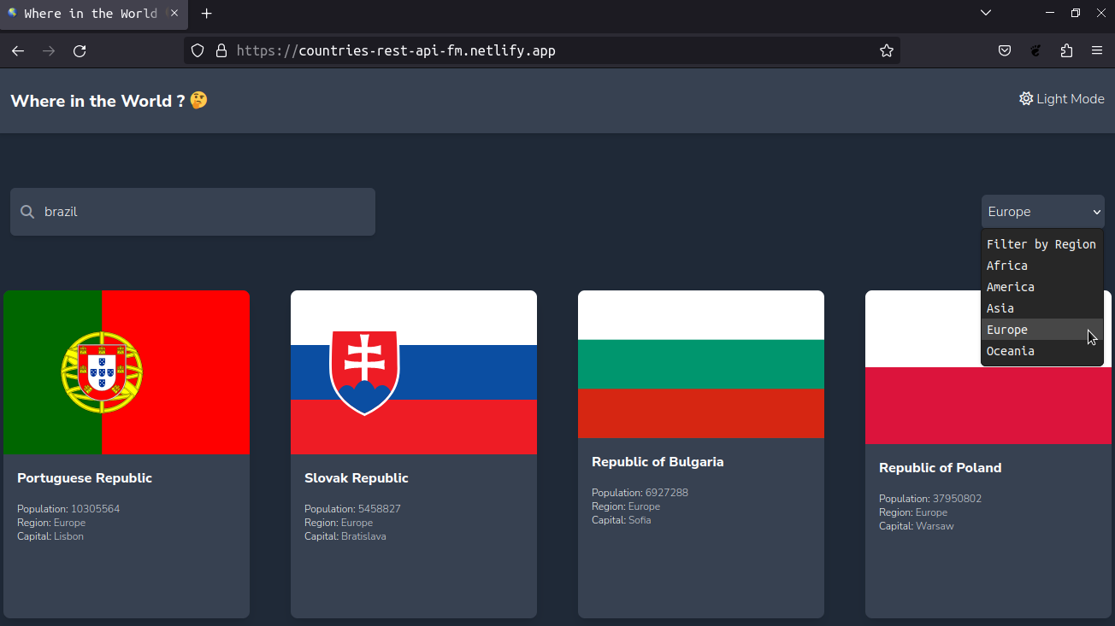
Task: Open the Firefox application menu
Action: pyautogui.click(x=1097, y=50)
